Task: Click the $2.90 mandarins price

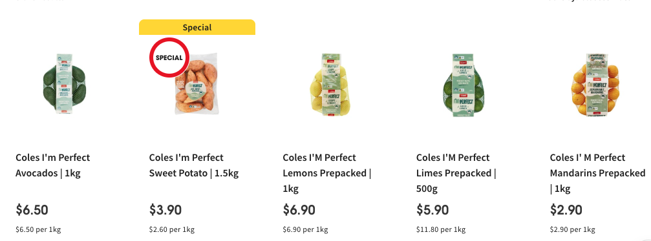Action: 566,210
